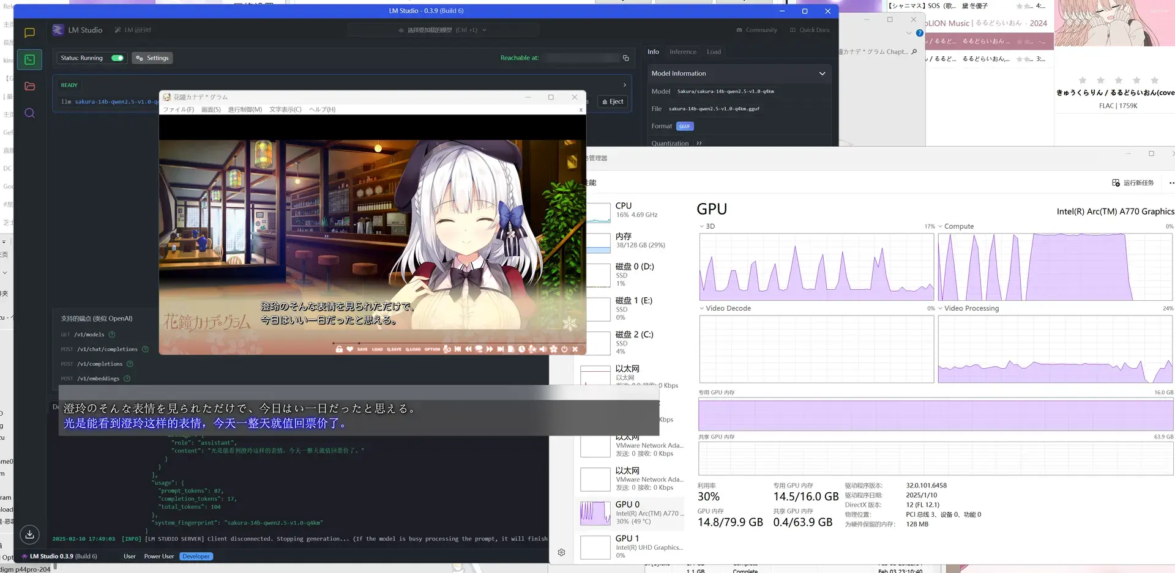1175x573 pixels.
Task: Click the heart favorite icon in game toolbar
Action: 350,349
